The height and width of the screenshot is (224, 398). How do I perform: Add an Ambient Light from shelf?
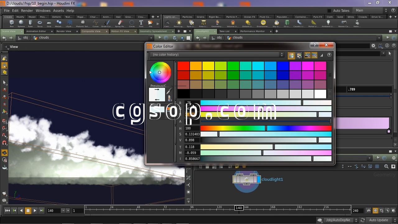[328, 24]
